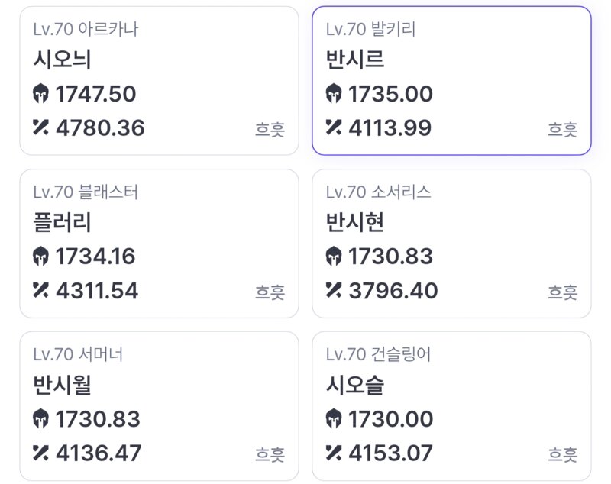
Task: Click helmet icon on 시오슬 card
Action: [x=334, y=419]
